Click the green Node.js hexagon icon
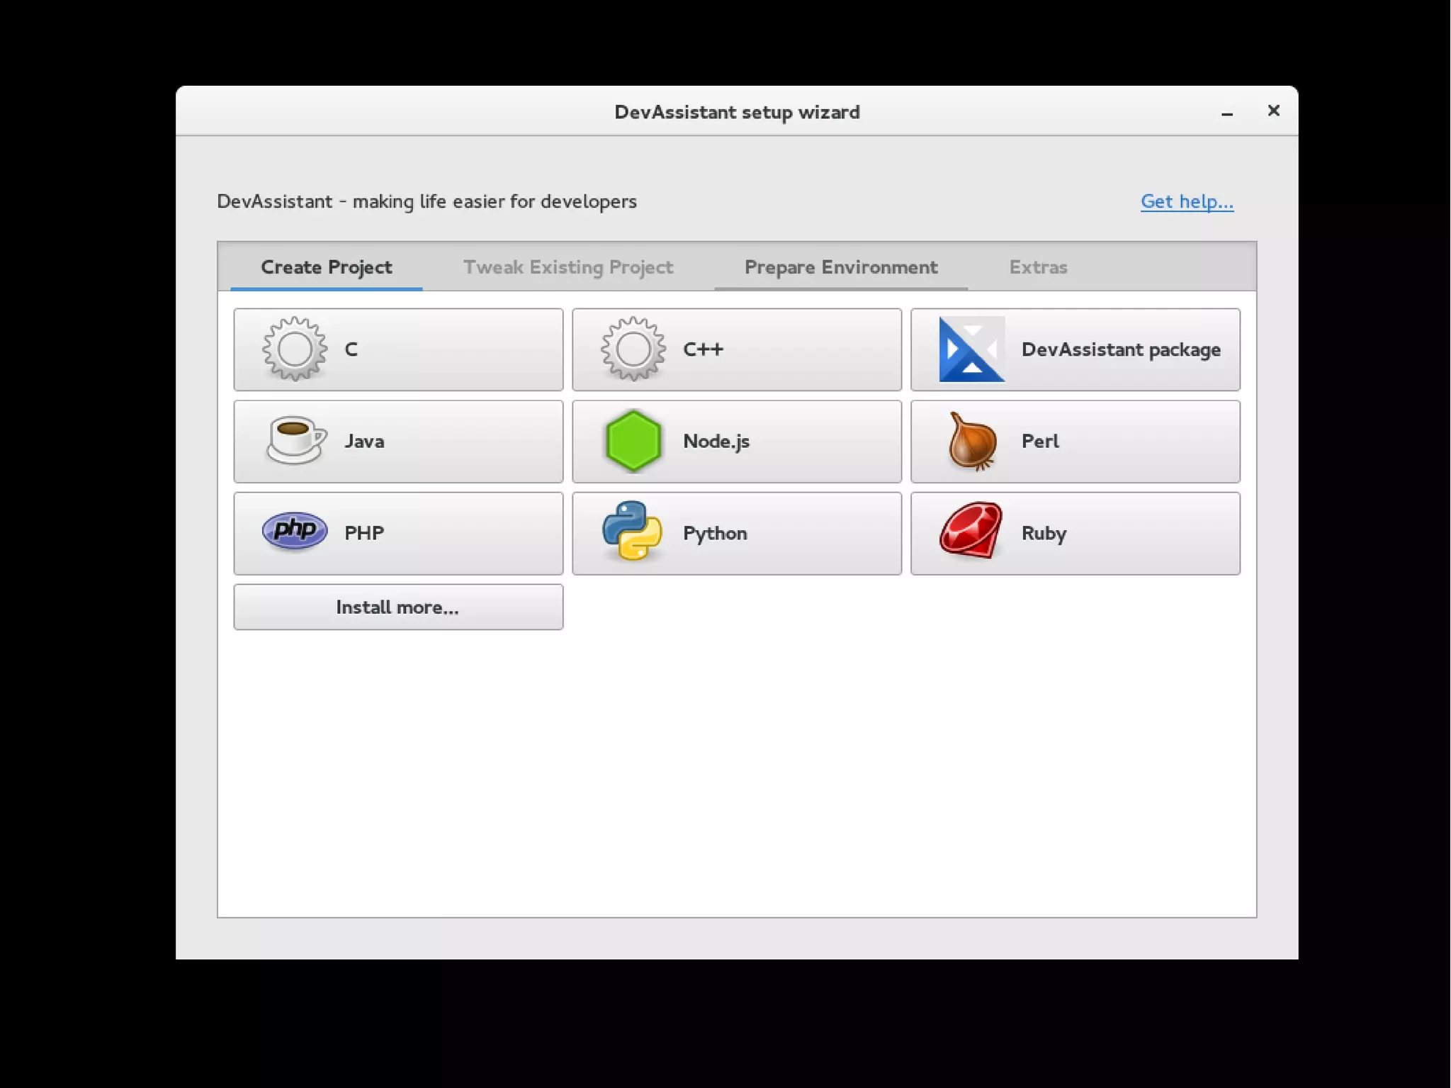The height and width of the screenshot is (1088, 1451). 633,441
